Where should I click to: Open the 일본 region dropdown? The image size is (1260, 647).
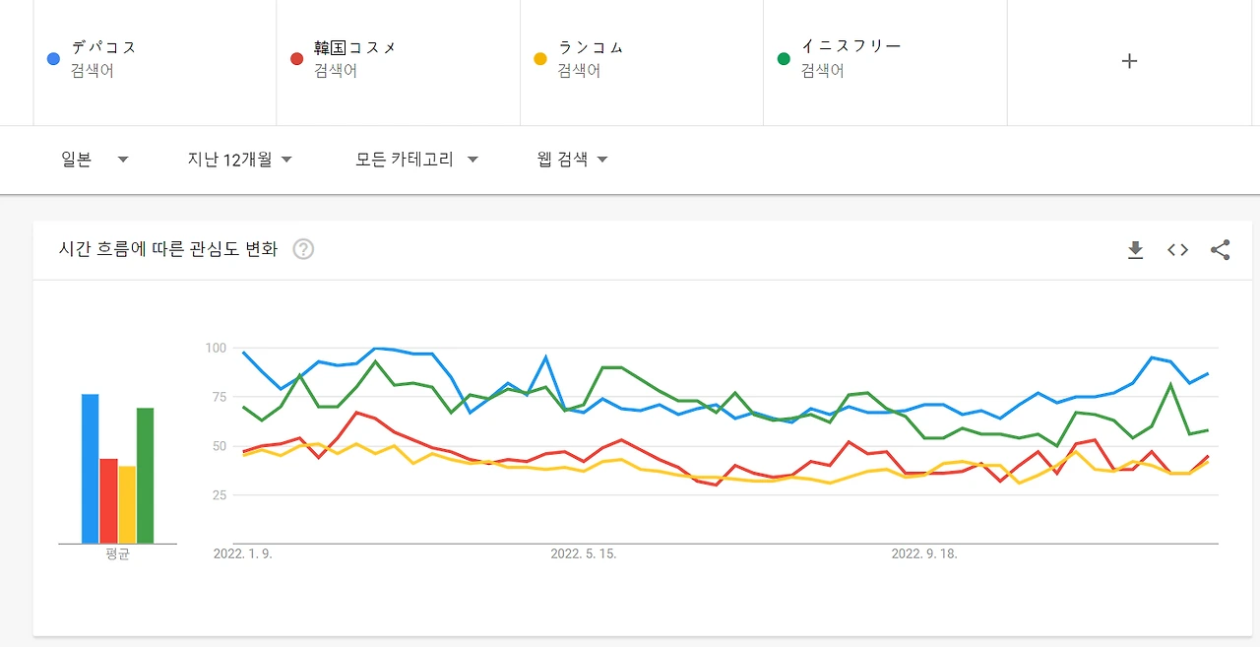94,160
